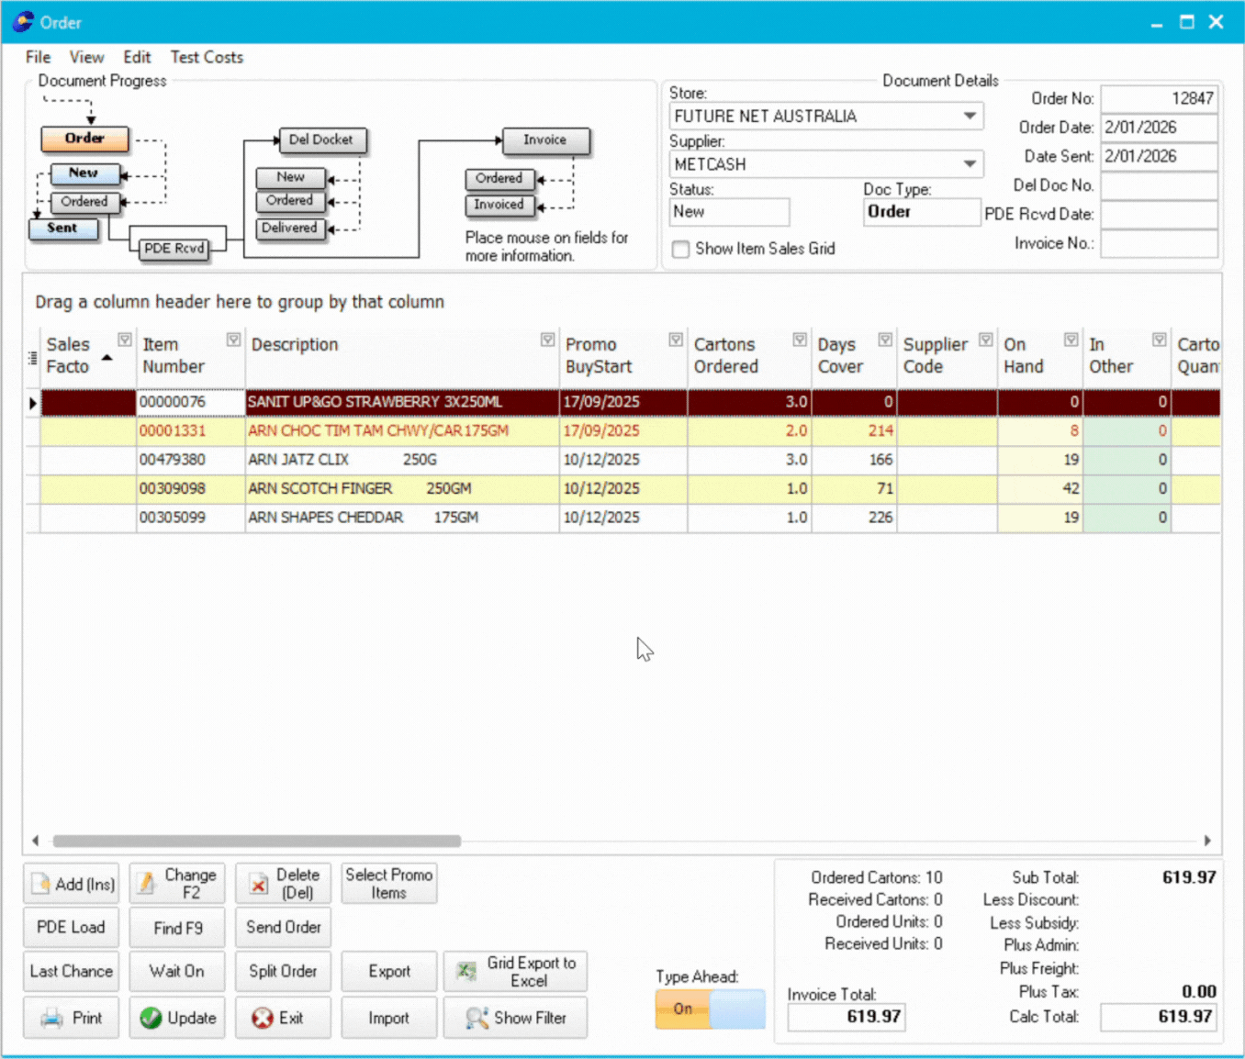Click the Send Order button

tap(283, 928)
